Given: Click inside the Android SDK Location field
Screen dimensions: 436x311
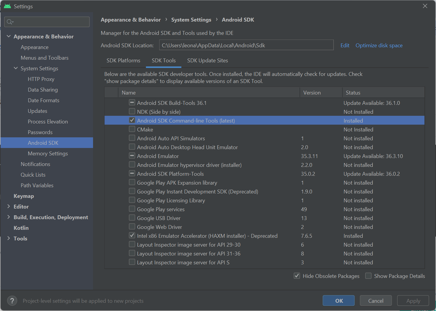Looking at the screenshot, I should (x=246, y=45).
